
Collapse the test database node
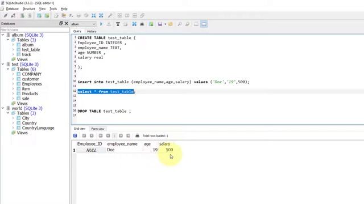pos(3,64)
